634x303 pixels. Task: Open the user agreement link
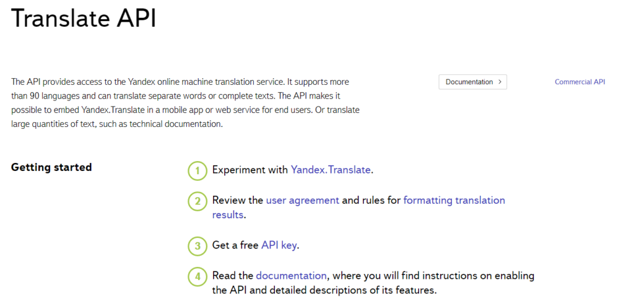(x=302, y=200)
